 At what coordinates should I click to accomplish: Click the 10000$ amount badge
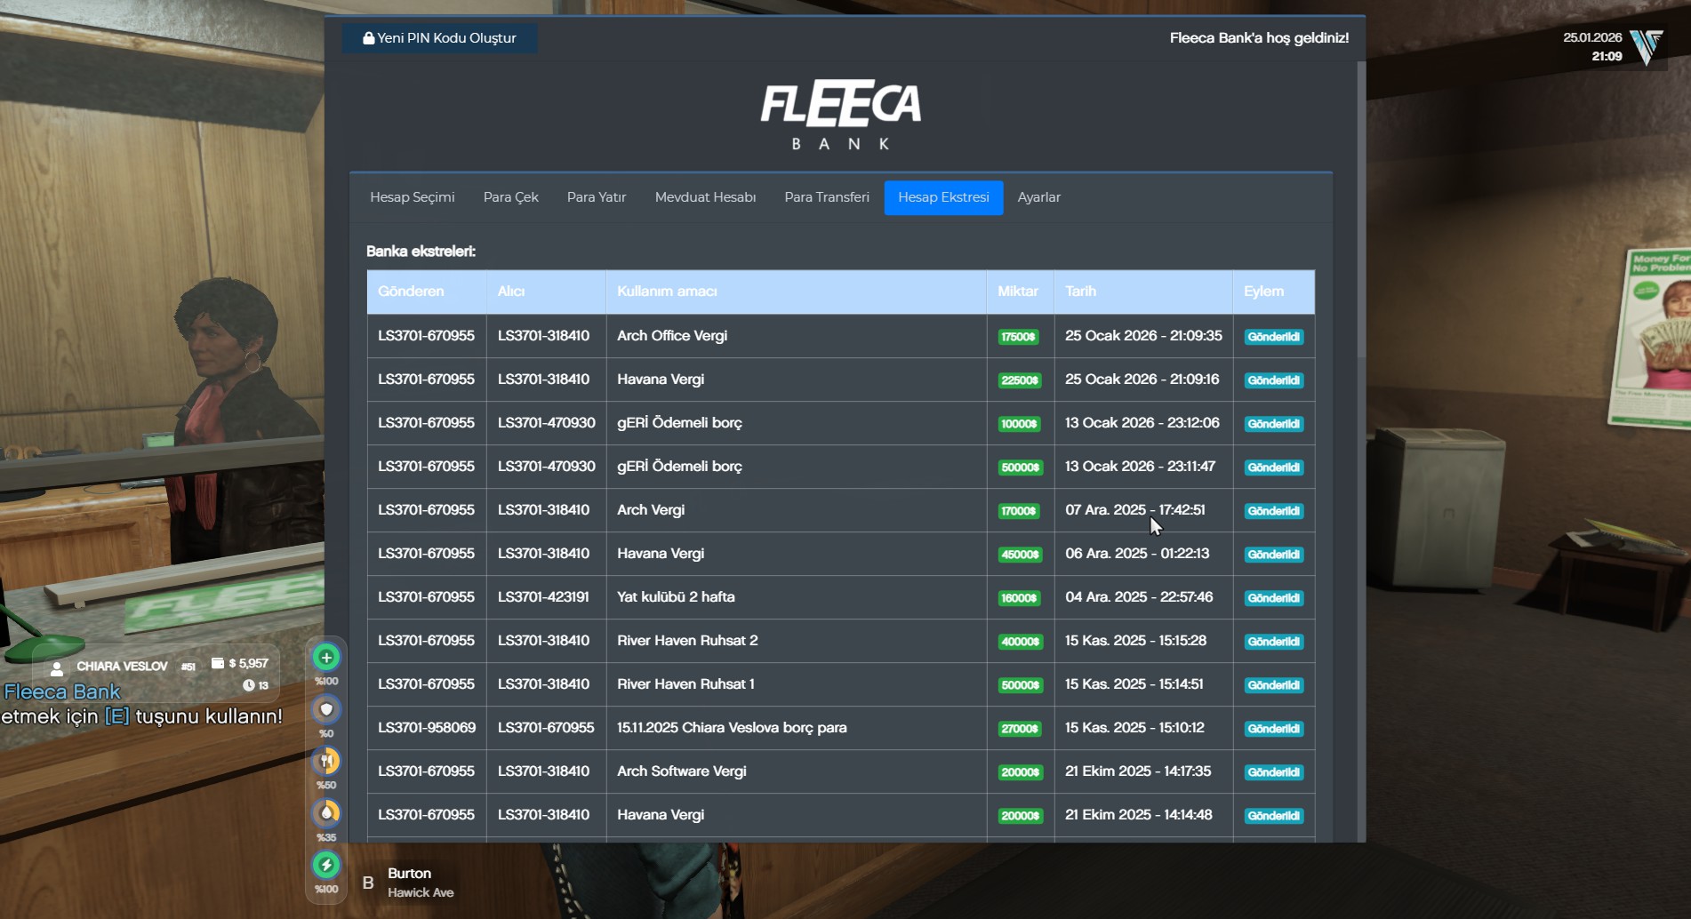click(1020, 424)
